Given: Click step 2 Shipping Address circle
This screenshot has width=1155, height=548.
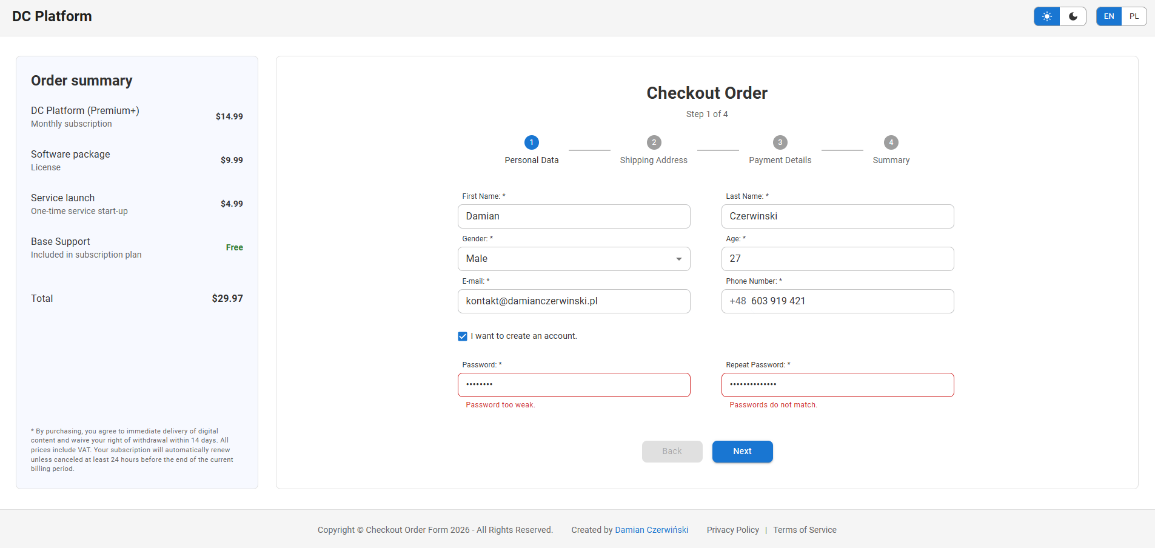Looking at the screenshot, I should 654,142.
